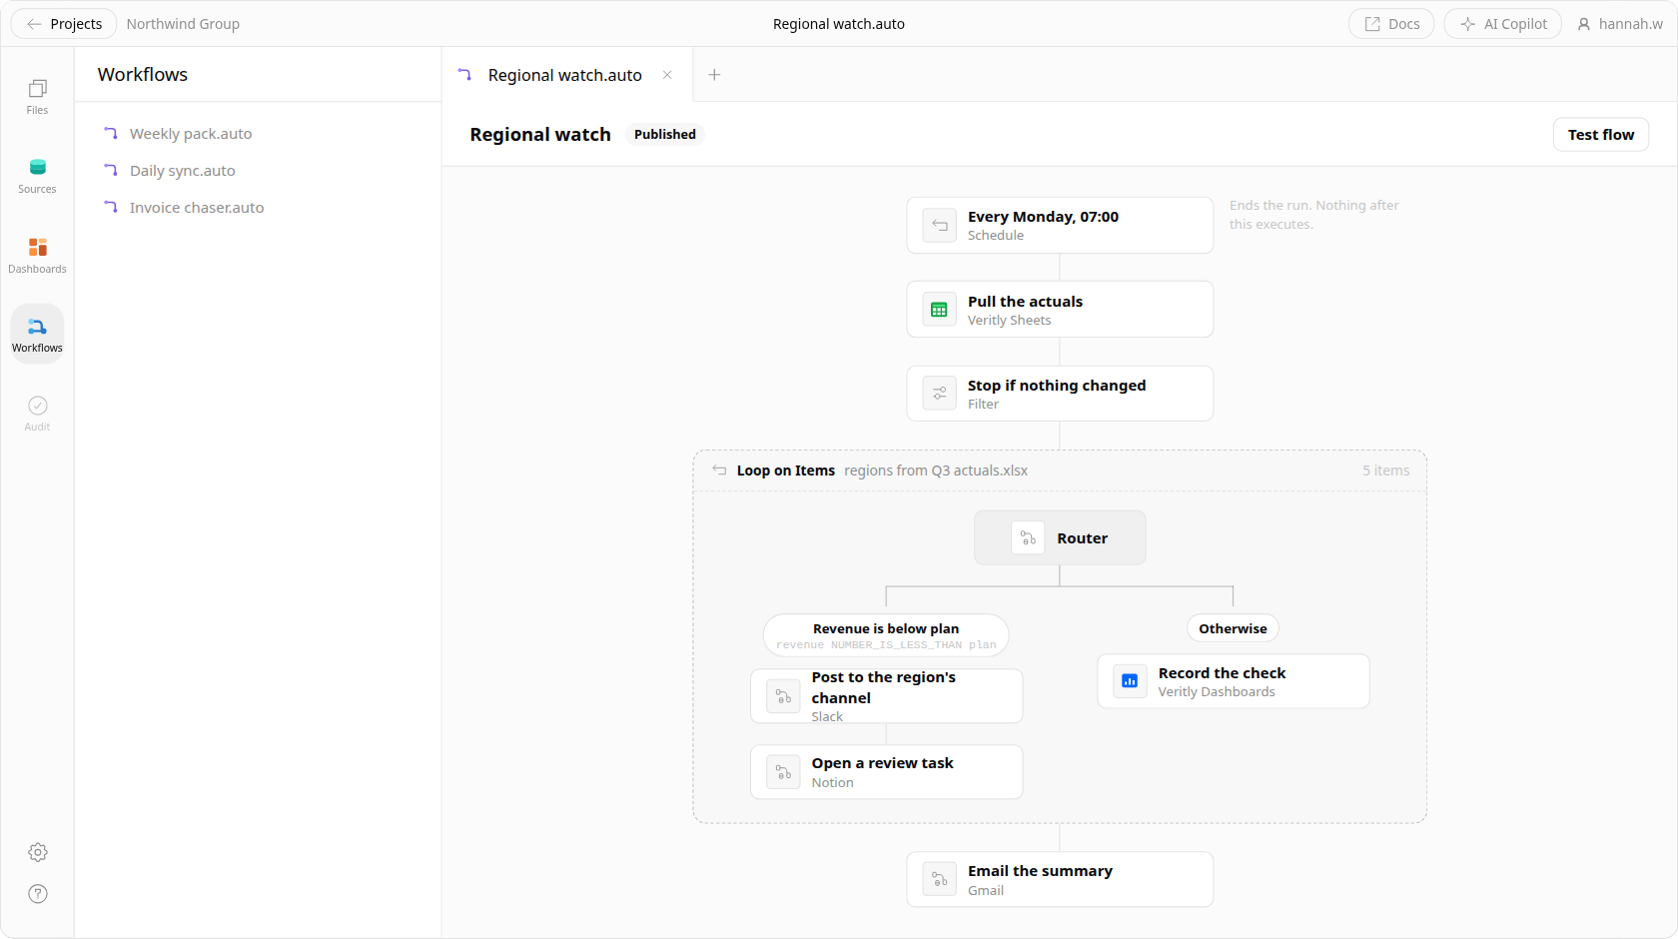Click the Router node icon

point(1028,538)
